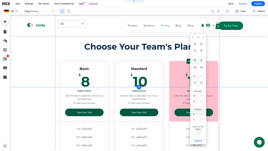This screenshot has height=151, width=268.
Task: Click the Undo arrow icon
Action: [x=213, y=11]
